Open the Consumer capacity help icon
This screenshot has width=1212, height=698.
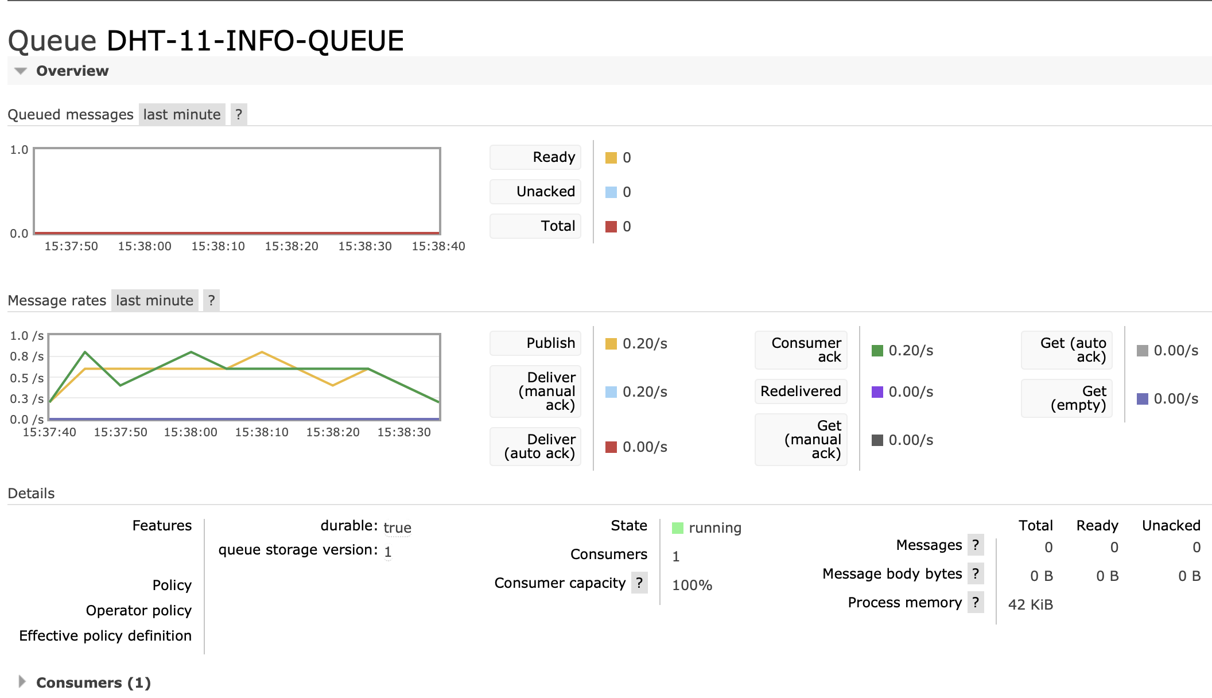coord(639,583)
